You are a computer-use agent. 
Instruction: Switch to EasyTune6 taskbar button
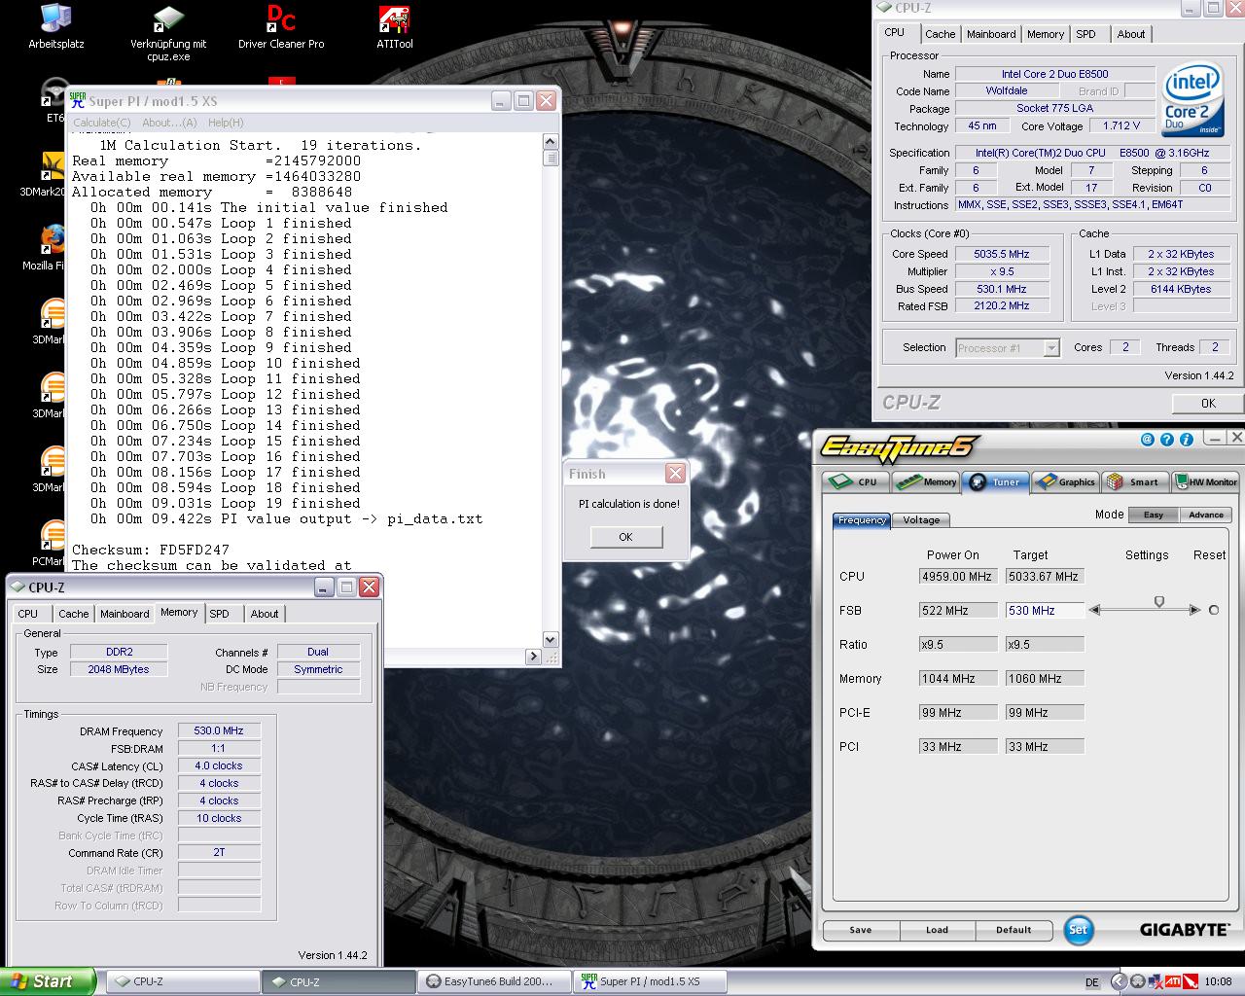[x=493, y=981]
